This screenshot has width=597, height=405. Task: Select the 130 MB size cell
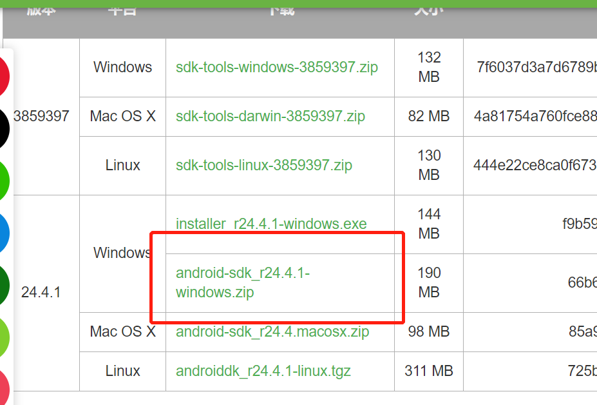429,165
